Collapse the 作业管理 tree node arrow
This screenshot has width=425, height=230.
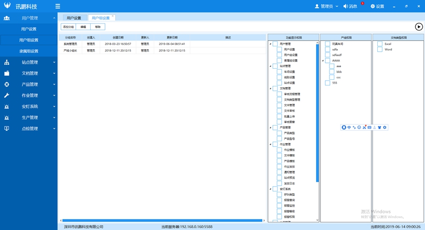pos(270,145)
